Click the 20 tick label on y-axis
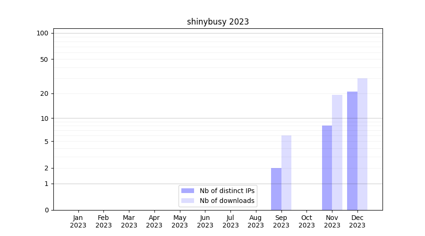The height and width of the screenshot is (236, 425). click(x=44, y=93)
